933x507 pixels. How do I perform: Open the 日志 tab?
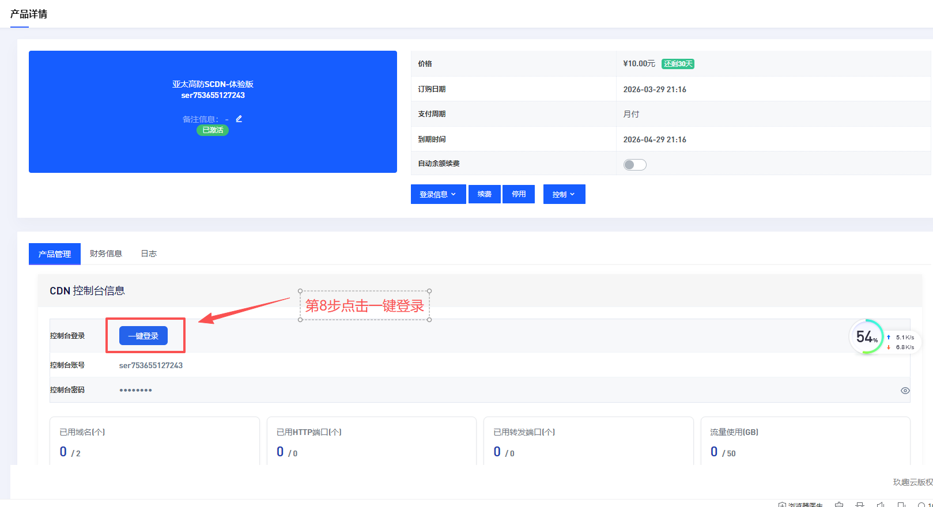click(x=149, y=253)
